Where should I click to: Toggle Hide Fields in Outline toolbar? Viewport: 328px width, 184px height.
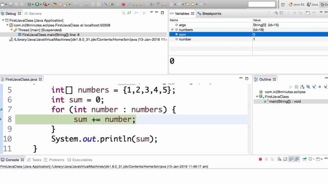(308, 86)
